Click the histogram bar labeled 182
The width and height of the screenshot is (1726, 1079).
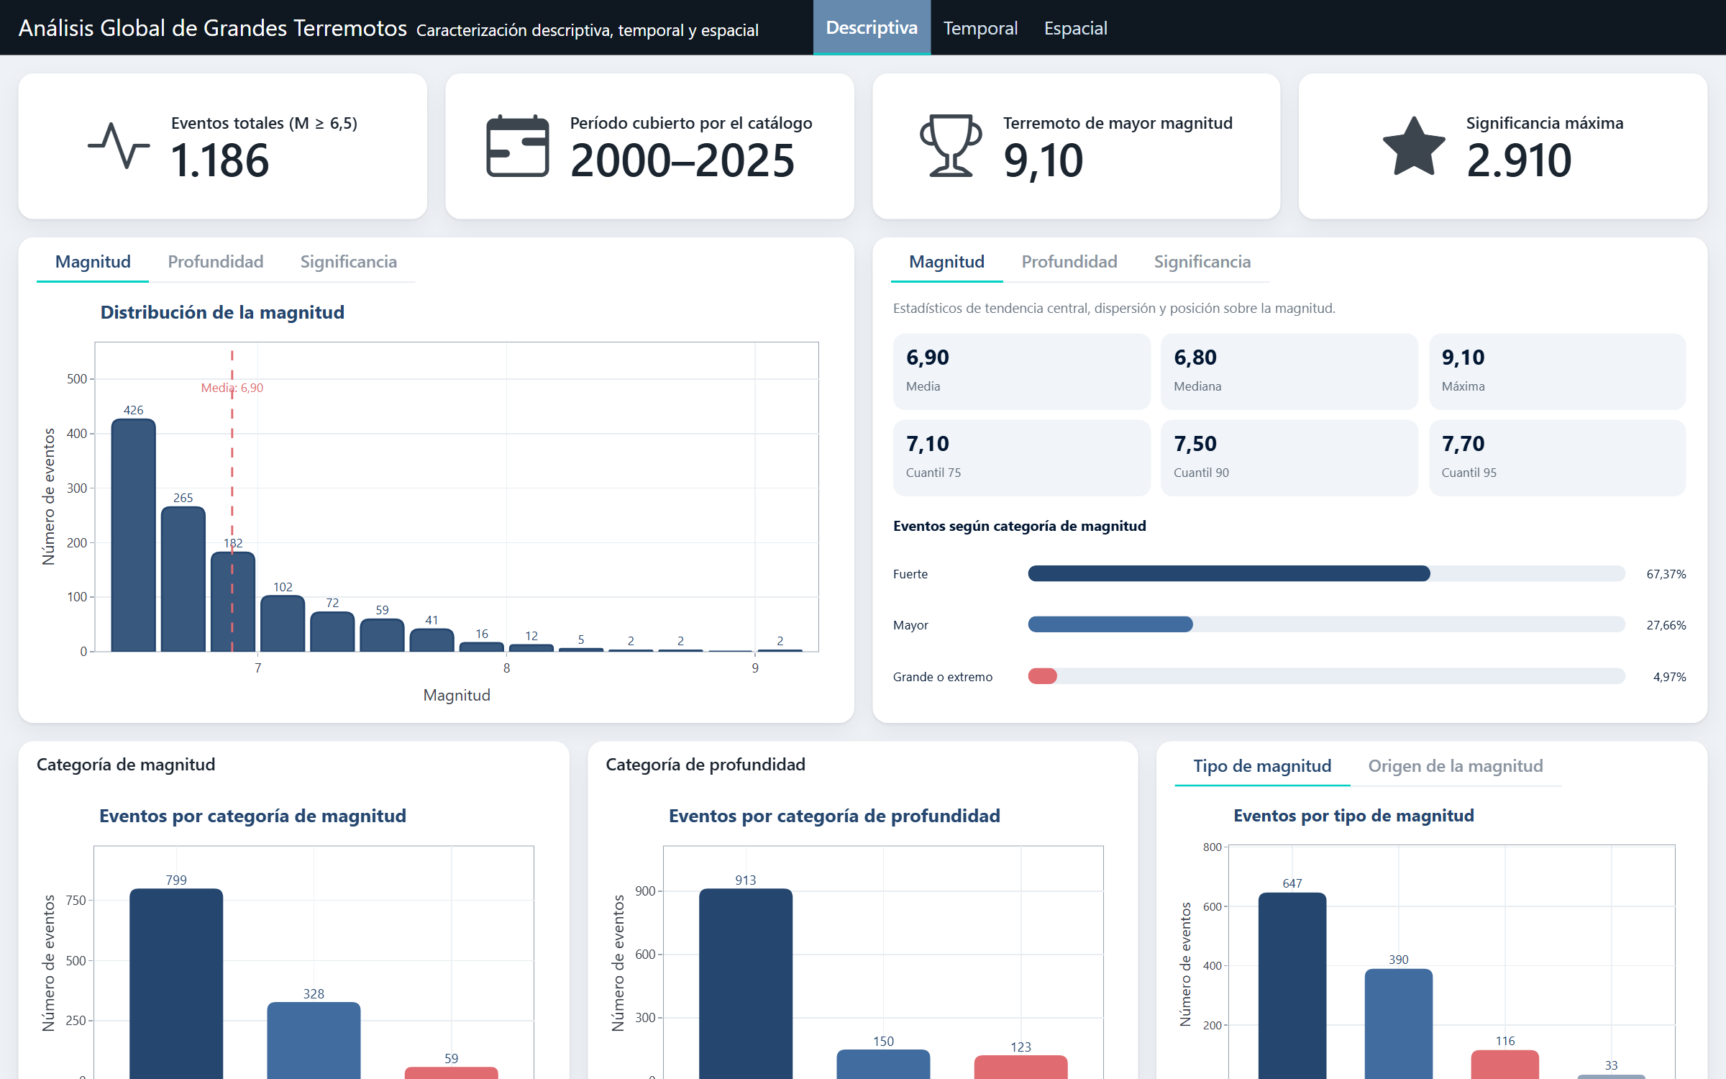[x=233, y=601]
